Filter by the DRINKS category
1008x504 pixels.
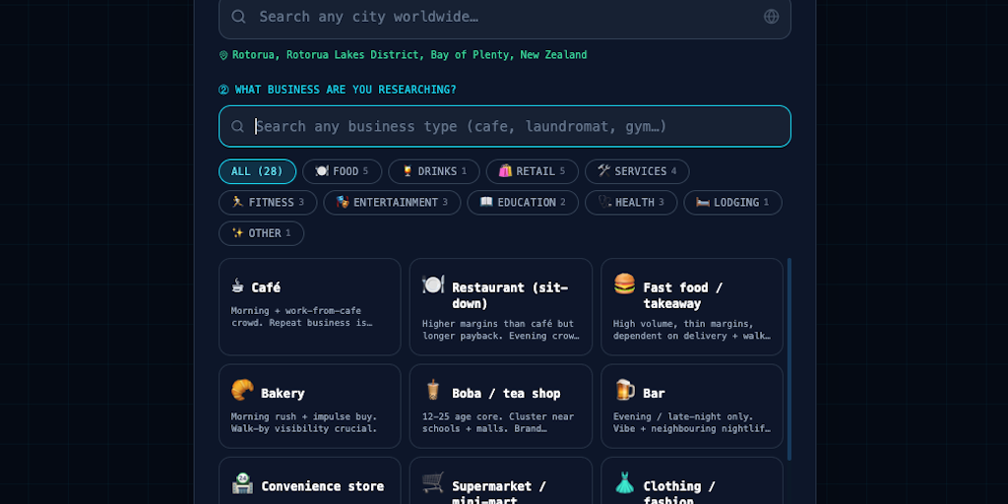point(434,171)
